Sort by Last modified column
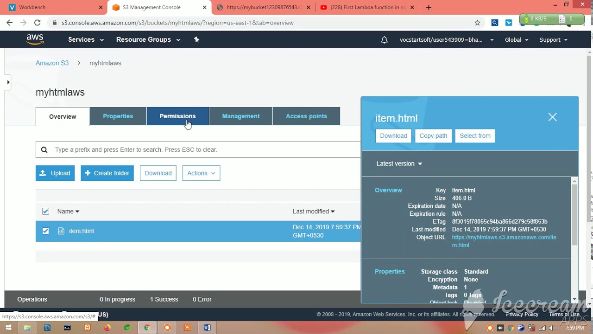The height and width of the screenshot is (334, 593). pos(314,212)
